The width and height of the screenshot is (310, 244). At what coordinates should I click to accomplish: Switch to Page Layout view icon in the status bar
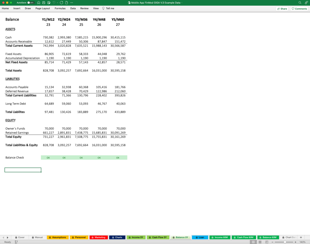(x=260, y=242)
